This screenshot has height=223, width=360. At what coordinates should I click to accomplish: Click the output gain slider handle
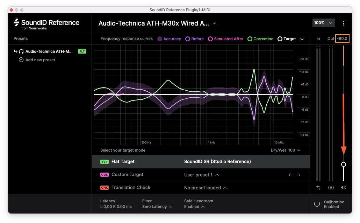click(x=344, y=164)
